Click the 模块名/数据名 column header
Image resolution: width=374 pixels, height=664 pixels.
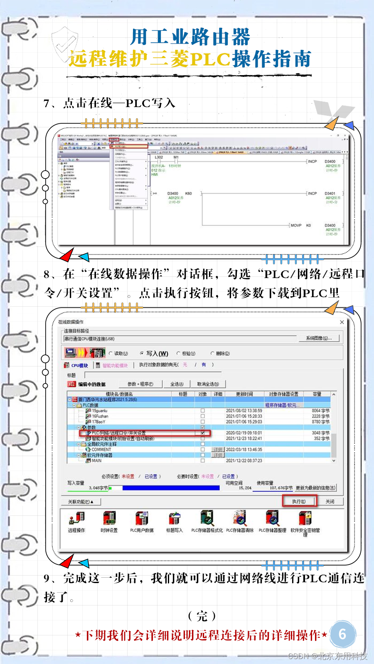click(119, 394)
